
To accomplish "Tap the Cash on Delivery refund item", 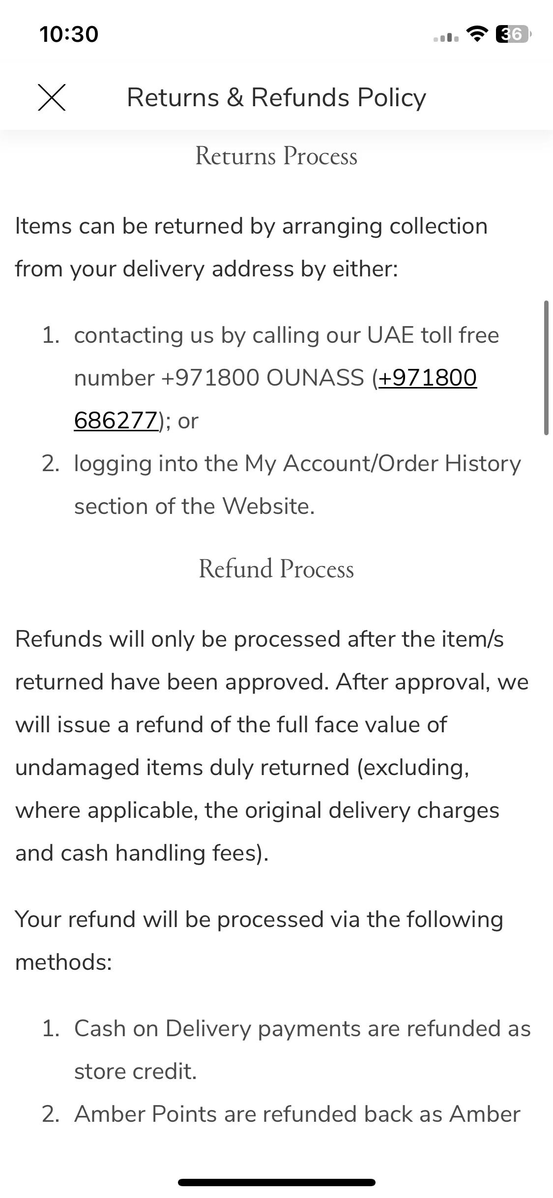I will (x=287, y=1049).
